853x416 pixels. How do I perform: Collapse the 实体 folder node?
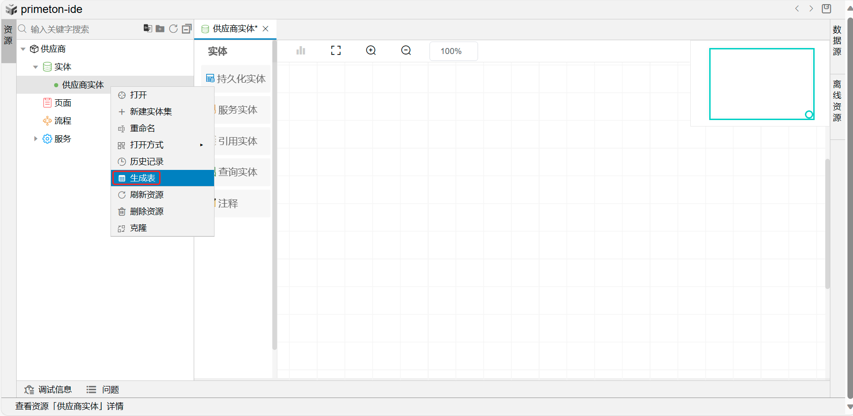[x=36, y=67]
